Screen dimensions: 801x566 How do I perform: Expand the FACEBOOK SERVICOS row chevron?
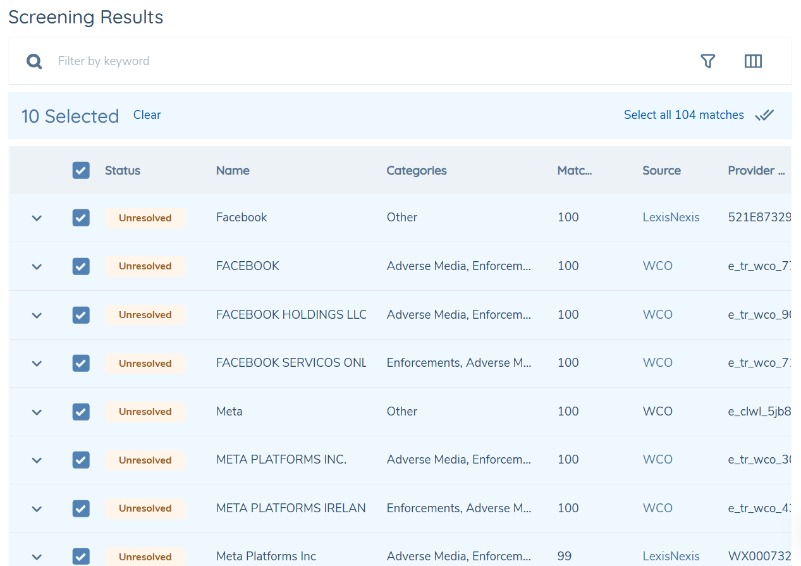37,364
